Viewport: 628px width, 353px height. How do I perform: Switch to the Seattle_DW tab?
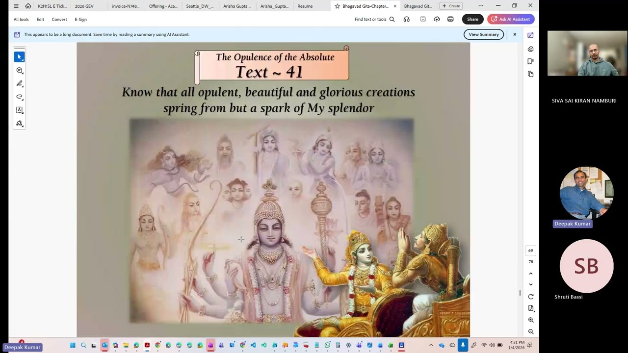pos(200,6)
